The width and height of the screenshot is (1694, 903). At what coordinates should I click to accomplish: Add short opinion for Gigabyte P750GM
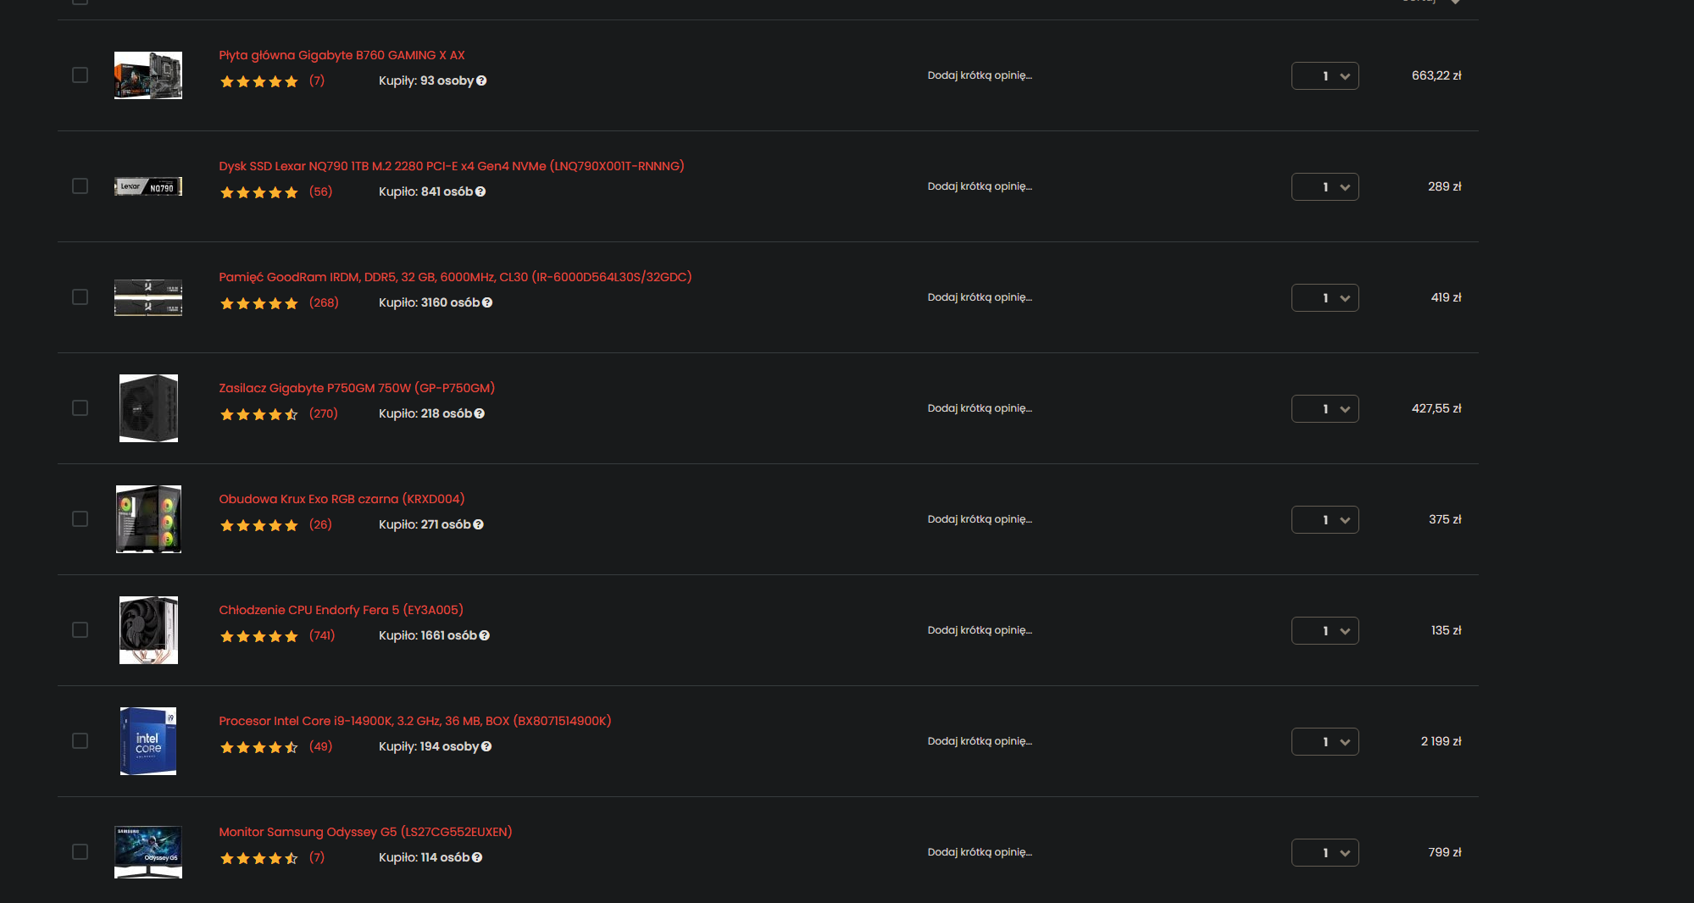pos(980,408)
